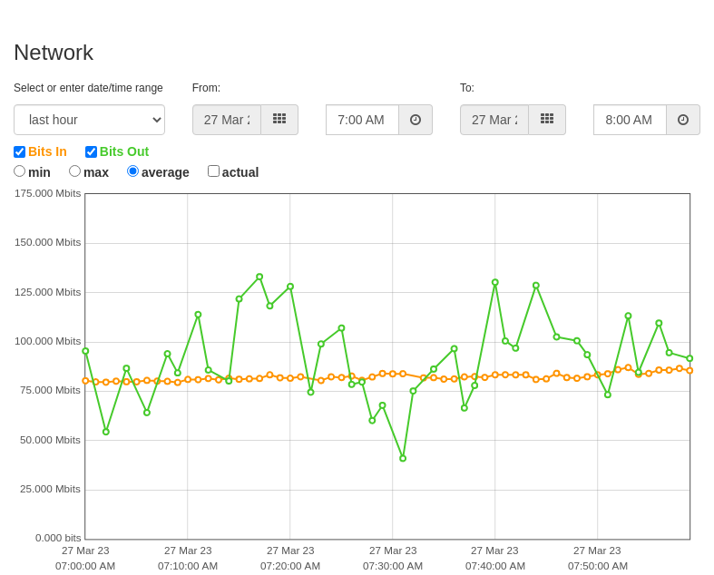Click the lowest green Bits Out data point

[403, 458]
